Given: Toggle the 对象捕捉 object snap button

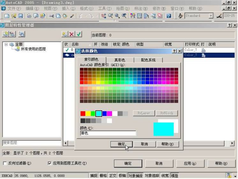Looking at the screenshot, I should [x=136, y=175].
